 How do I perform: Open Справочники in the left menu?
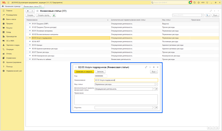[11, 58]
